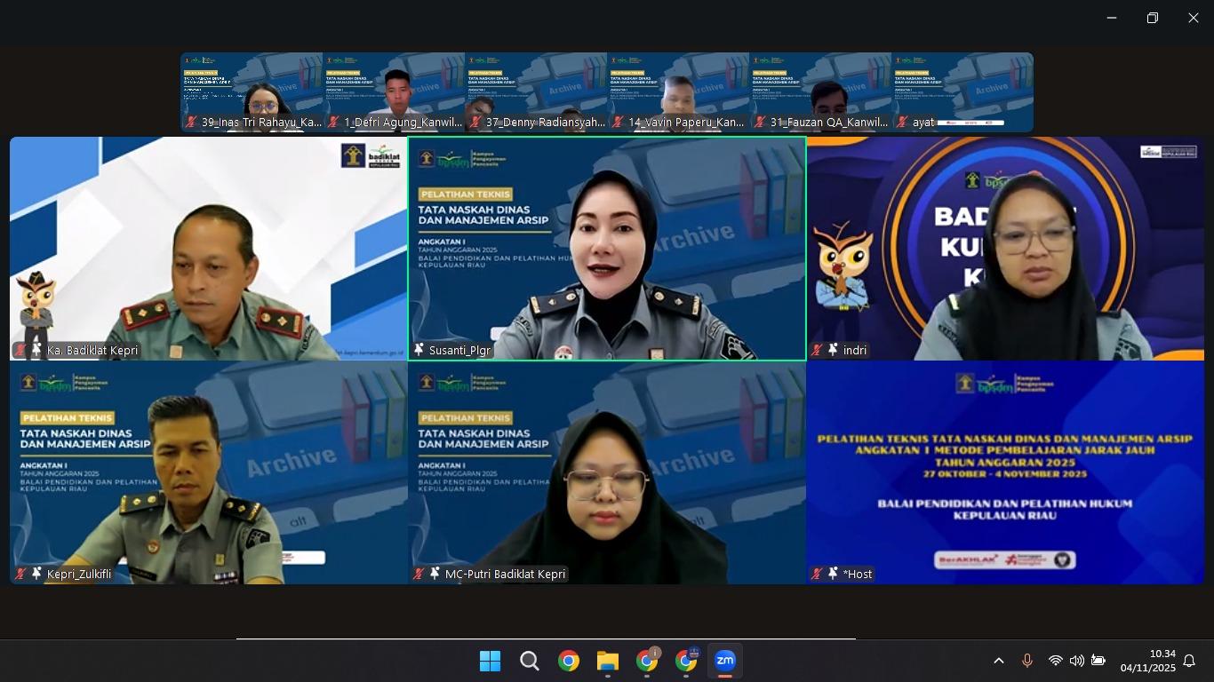Select the 1_Defri Agung participant thumbnail

click(x=394, y=92)
